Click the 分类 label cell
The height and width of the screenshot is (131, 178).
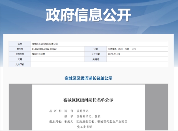click(x=96, y=49)
